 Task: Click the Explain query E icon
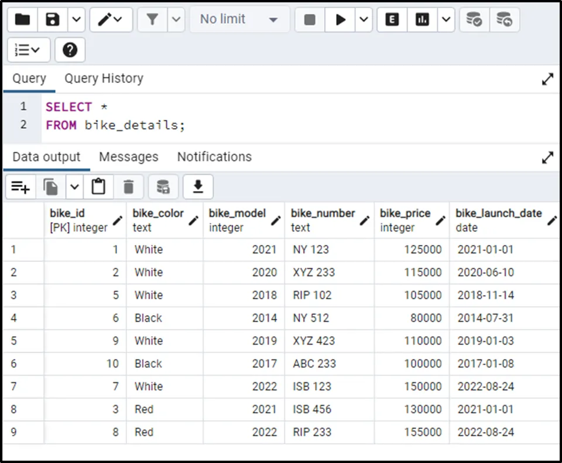pyautogui.click(x=392, y=20)
